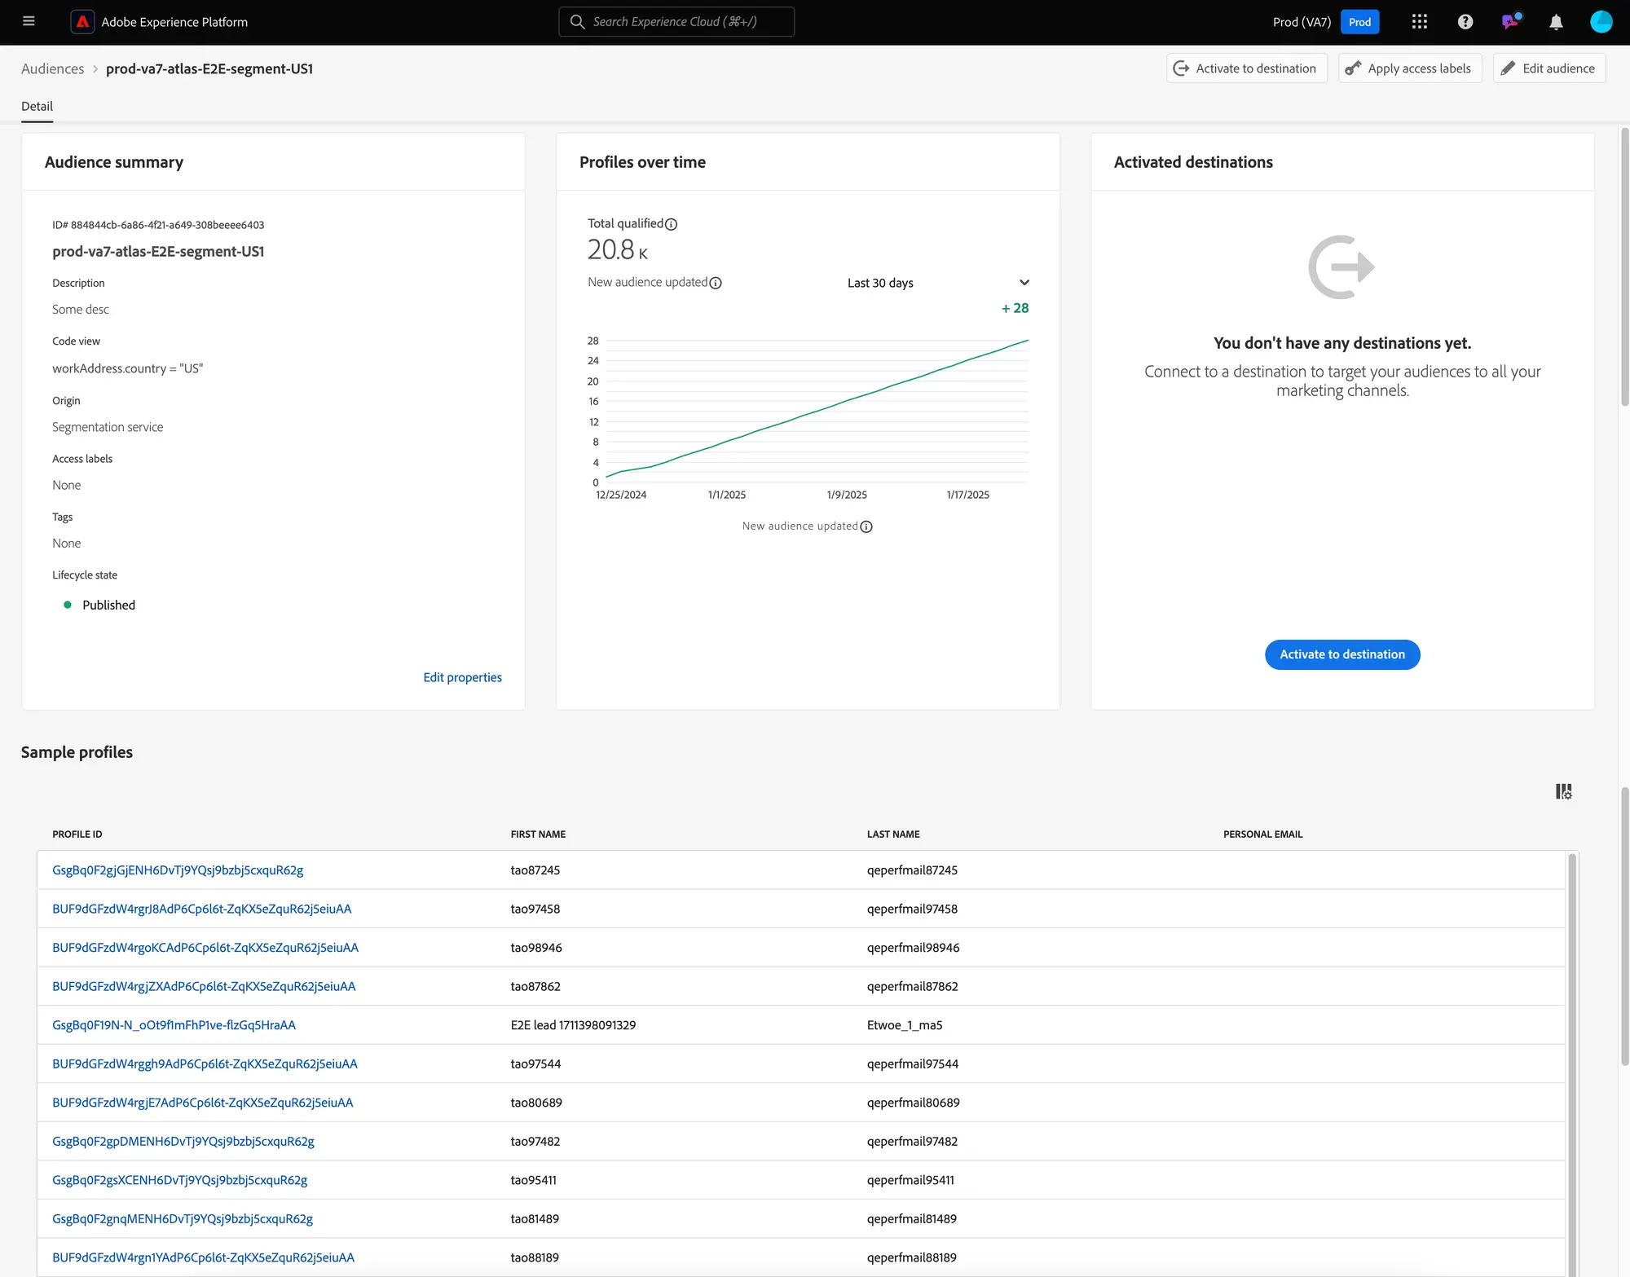Open the Help question mark icon

tap(1465, 22)
